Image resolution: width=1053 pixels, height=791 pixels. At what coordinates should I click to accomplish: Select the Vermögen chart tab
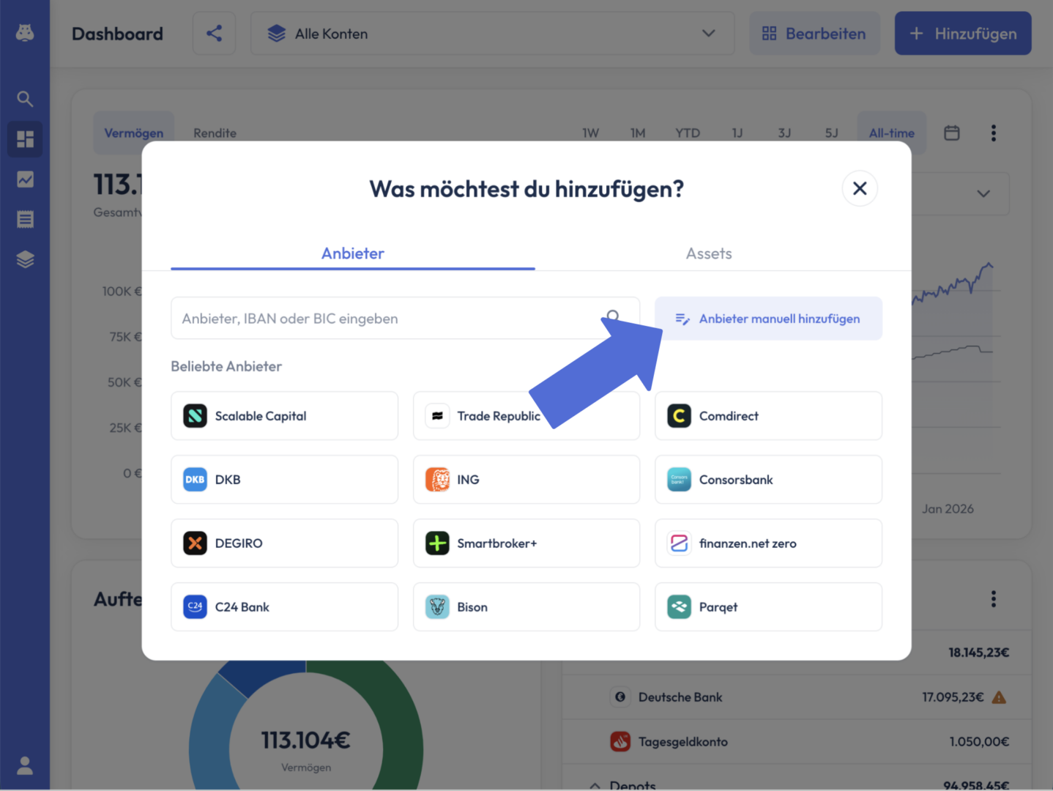coord(134,133)
